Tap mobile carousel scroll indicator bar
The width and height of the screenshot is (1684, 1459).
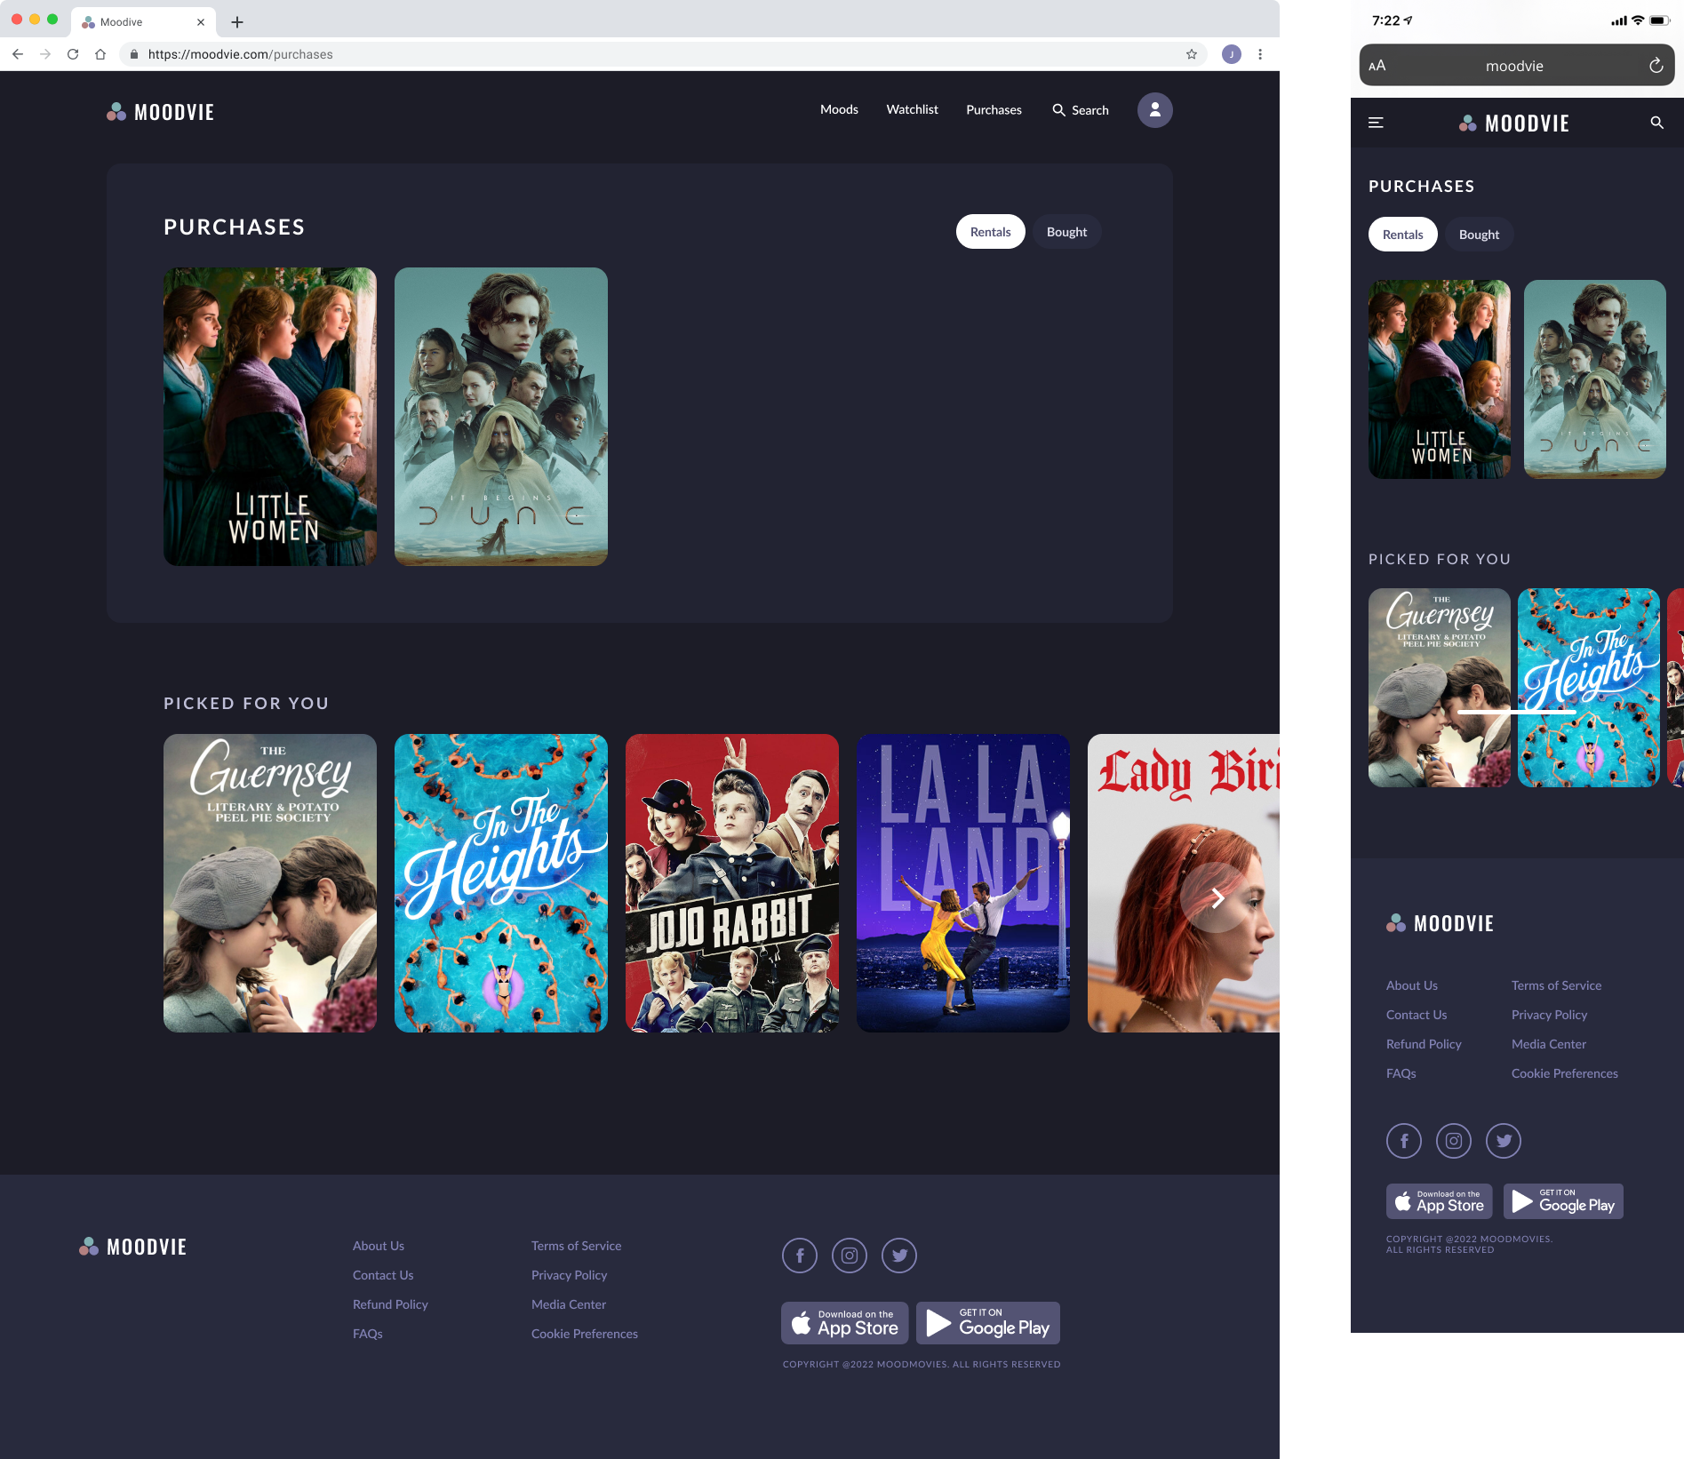1517,712
